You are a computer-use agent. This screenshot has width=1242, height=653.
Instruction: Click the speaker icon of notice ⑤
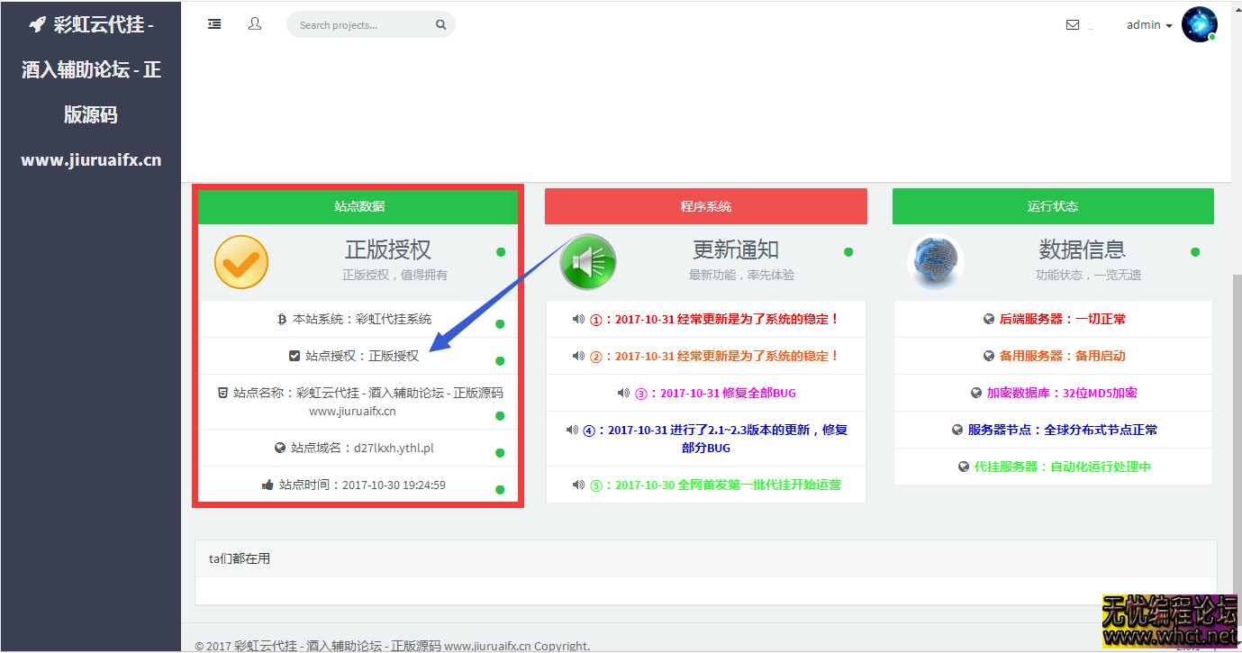click(x=579, y=485)
